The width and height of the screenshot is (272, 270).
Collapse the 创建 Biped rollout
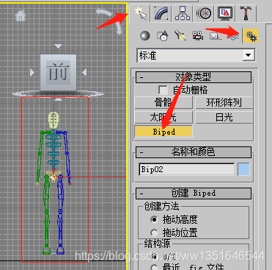pos(194,193)
